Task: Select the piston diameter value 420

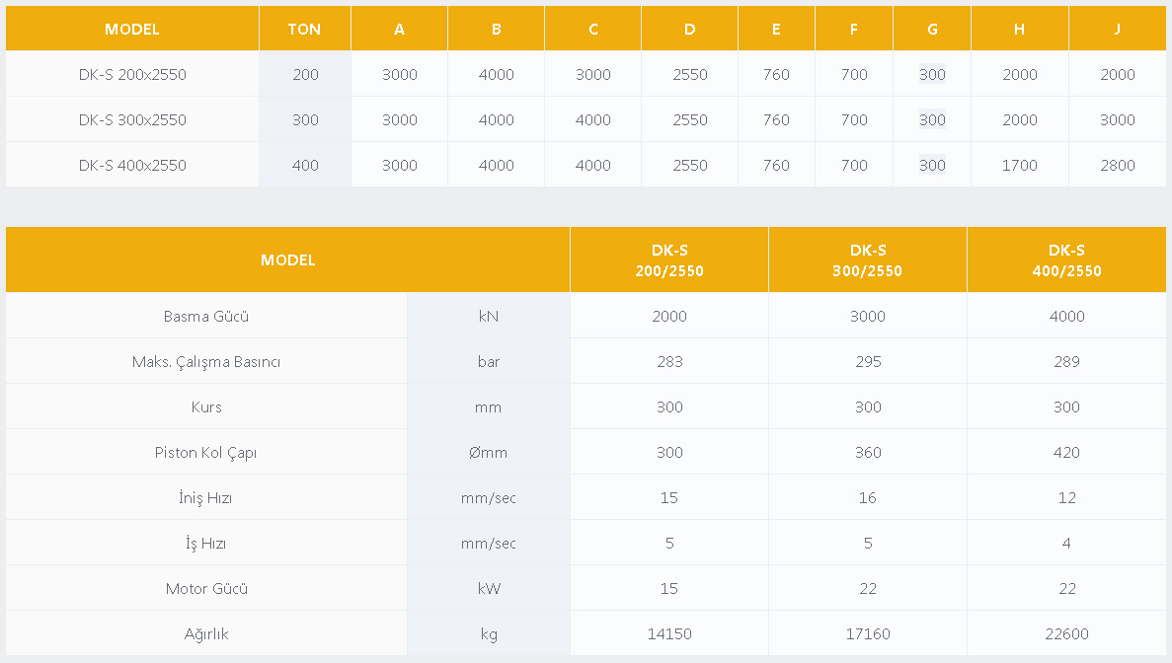Action: (x=1066, y=453)
